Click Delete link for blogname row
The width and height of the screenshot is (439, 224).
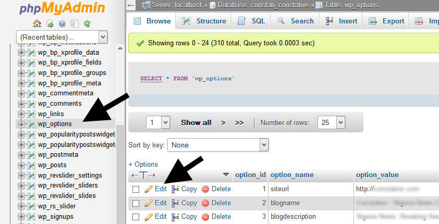coord(221,203)
